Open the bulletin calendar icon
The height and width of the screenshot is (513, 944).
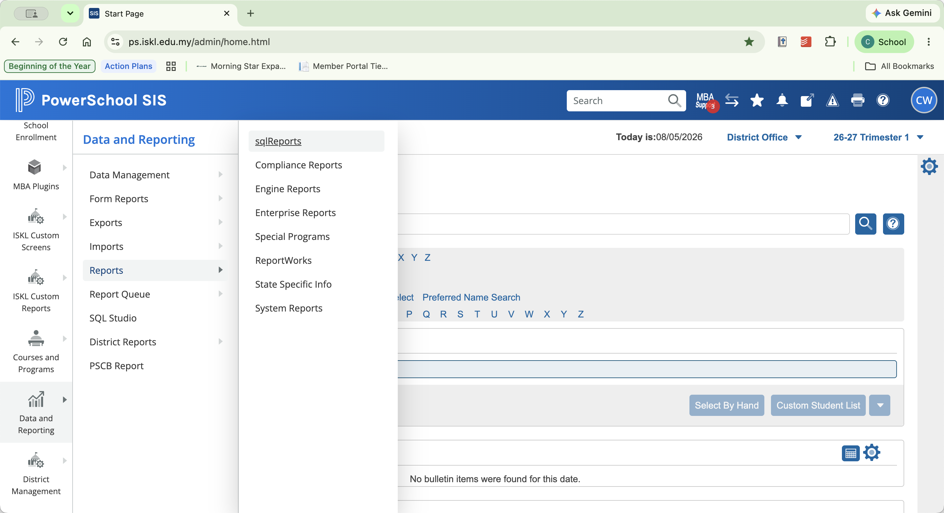[x=851, y=453]
